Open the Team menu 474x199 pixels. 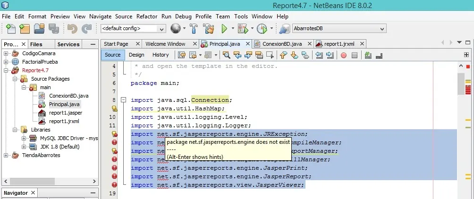(x=223, y=17)
